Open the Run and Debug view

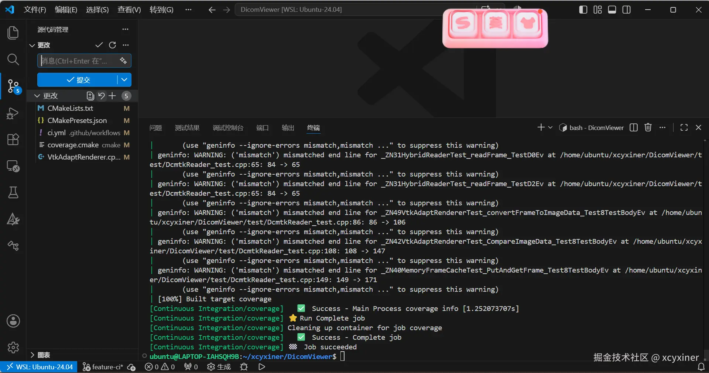[x=13, y=113]
